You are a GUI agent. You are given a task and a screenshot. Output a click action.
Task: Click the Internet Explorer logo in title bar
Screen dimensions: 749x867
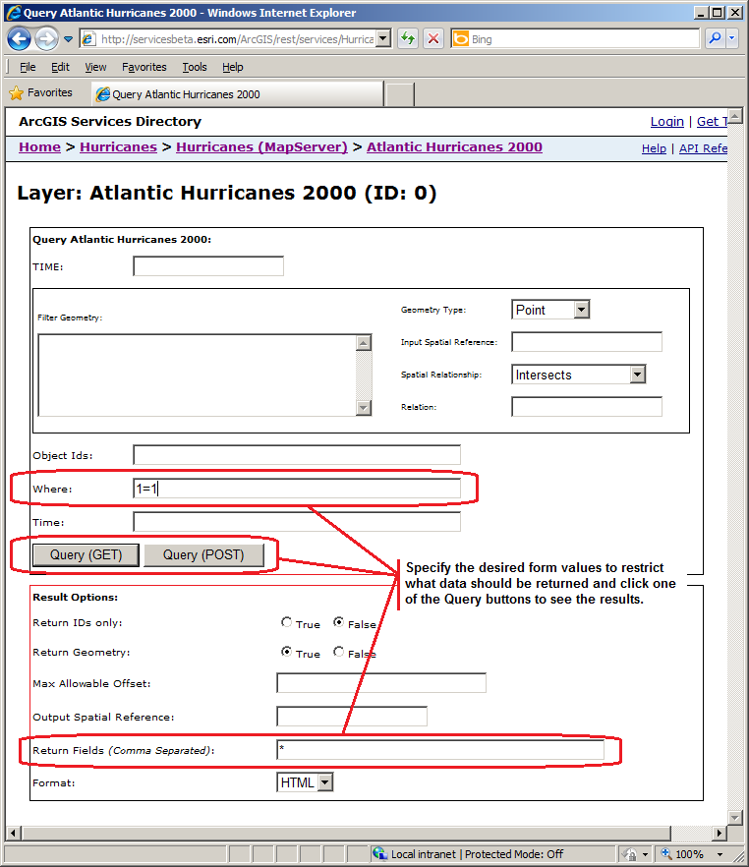click(13, 12)
